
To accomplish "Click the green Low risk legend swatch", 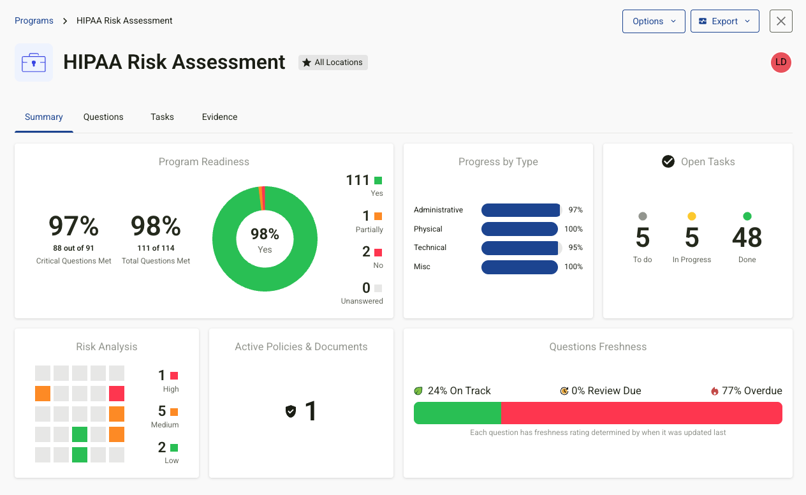I will pos(174,447).
